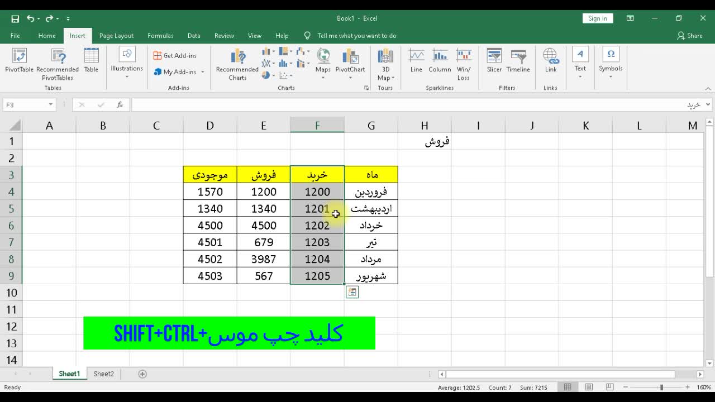Zoom out with the minus button
Viewport: 715px width, 402px height.
[626, 387]
